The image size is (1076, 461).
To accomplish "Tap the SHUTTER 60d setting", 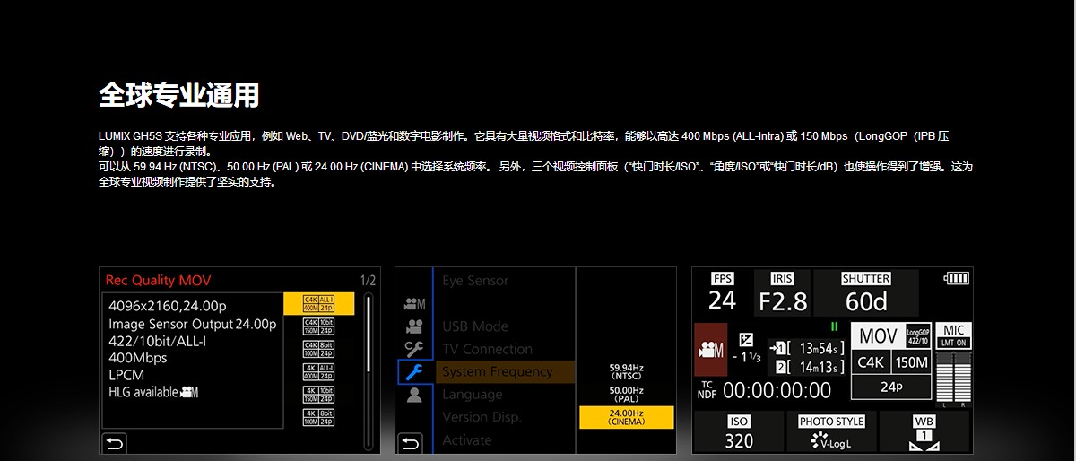I will 865,292.
